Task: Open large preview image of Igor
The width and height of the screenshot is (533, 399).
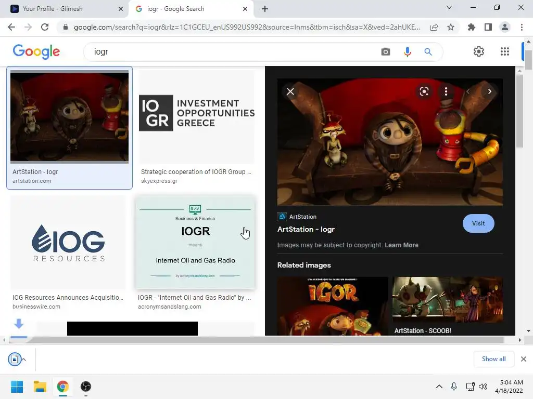Action: [x=390, y=142]
